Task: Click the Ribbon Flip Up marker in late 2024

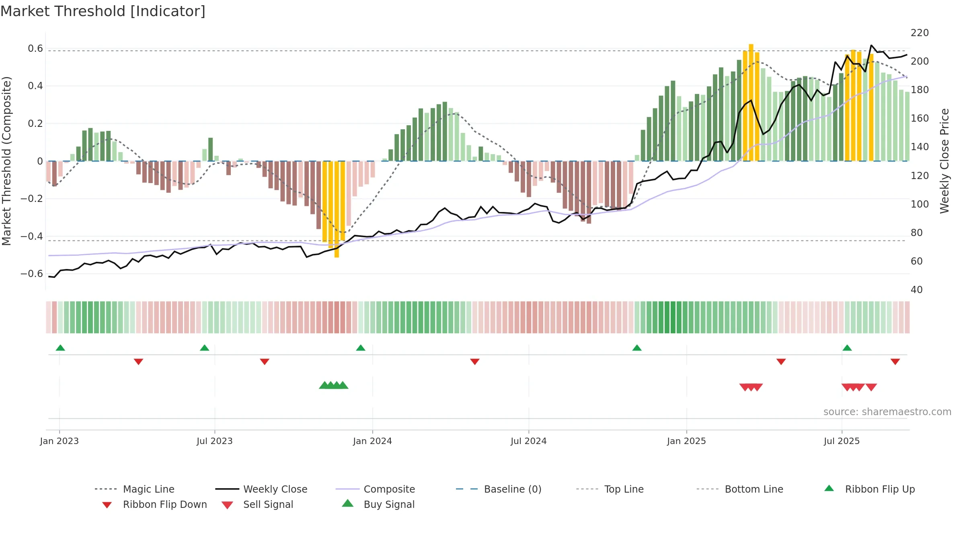Action: 637,348
